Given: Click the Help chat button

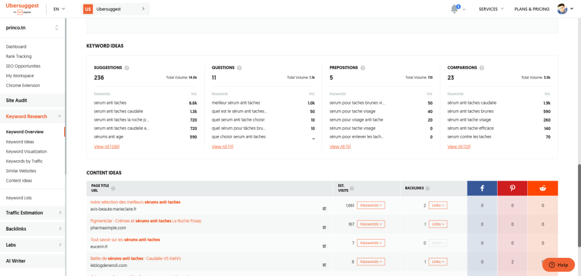Looking at the screenshot, I should (558, 265).
